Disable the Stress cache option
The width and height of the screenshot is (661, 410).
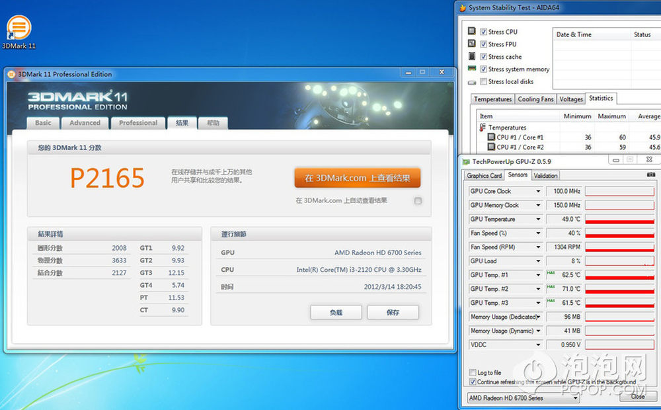click(484, 56)
